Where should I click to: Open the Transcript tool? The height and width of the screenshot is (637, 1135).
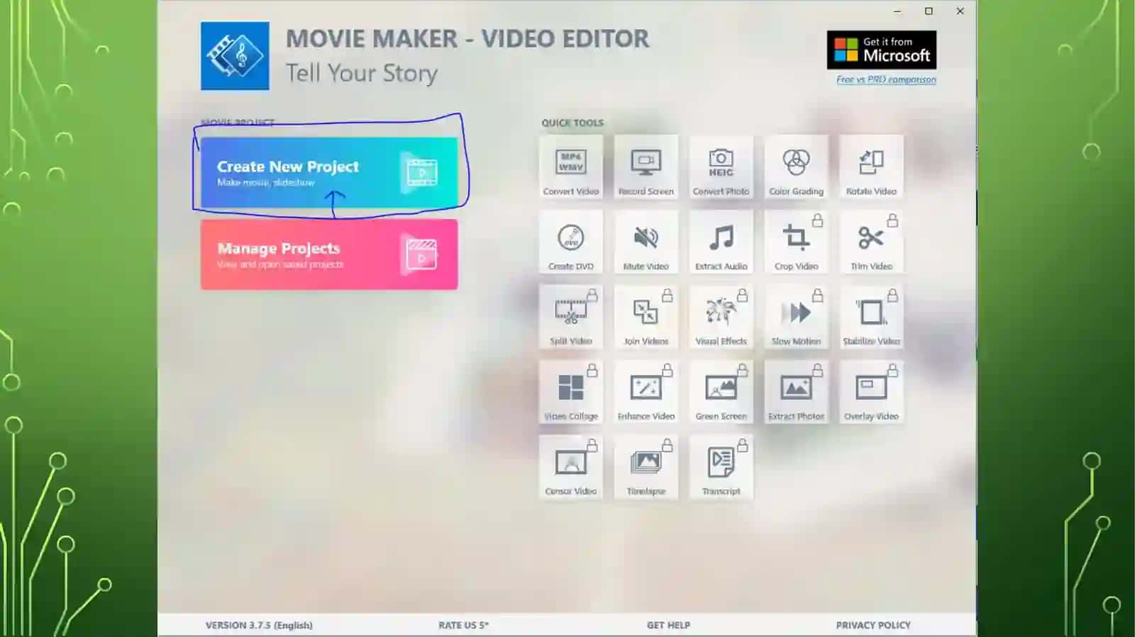tap(721, 467)
